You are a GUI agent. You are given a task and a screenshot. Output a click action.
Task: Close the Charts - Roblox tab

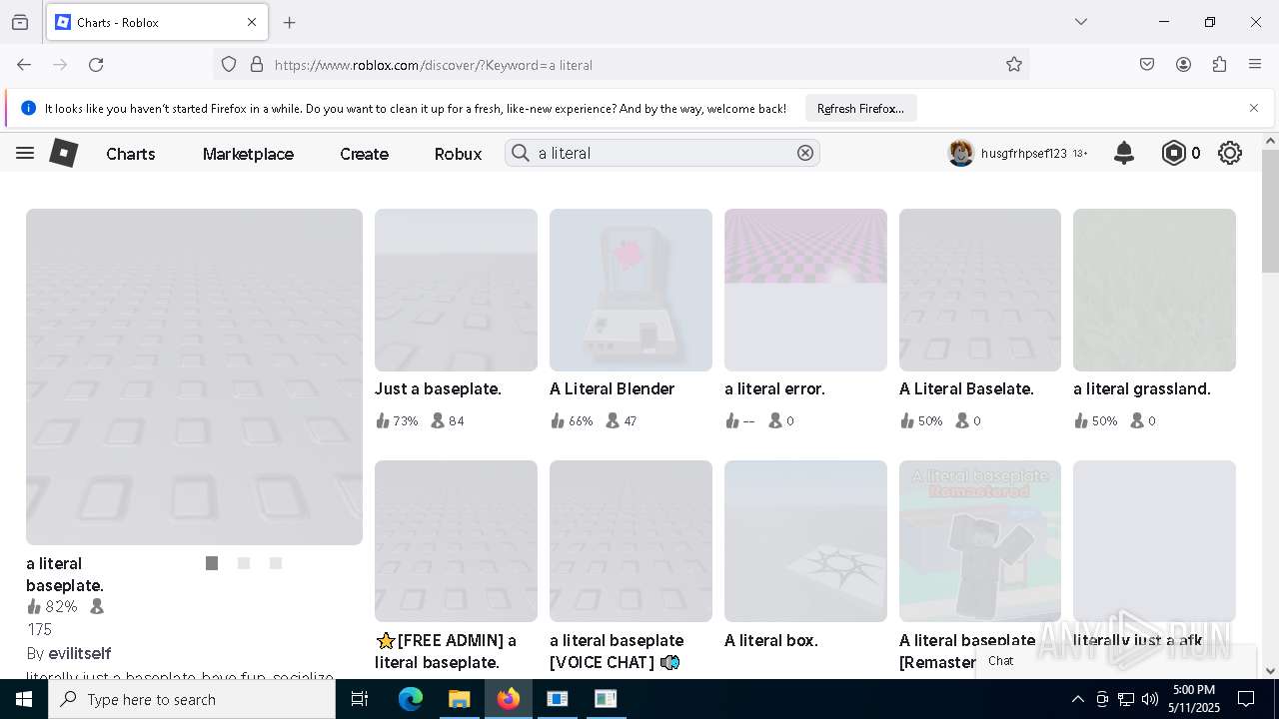pyautogui.click(x=252, y=22)
